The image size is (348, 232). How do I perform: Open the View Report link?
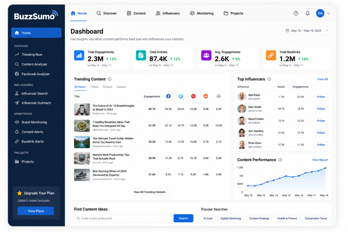click(320, 160)
